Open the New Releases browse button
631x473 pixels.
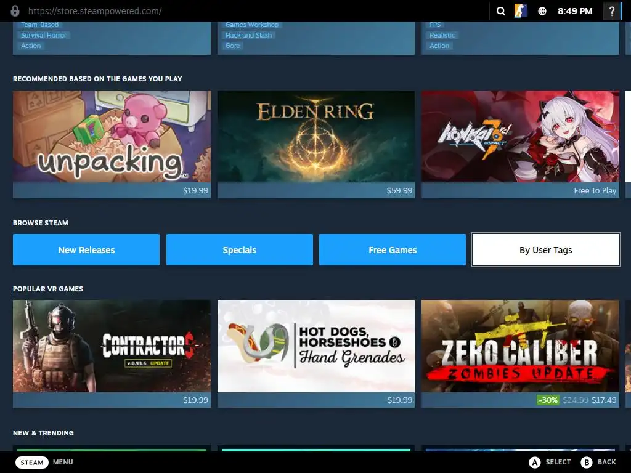coord(86,250)
